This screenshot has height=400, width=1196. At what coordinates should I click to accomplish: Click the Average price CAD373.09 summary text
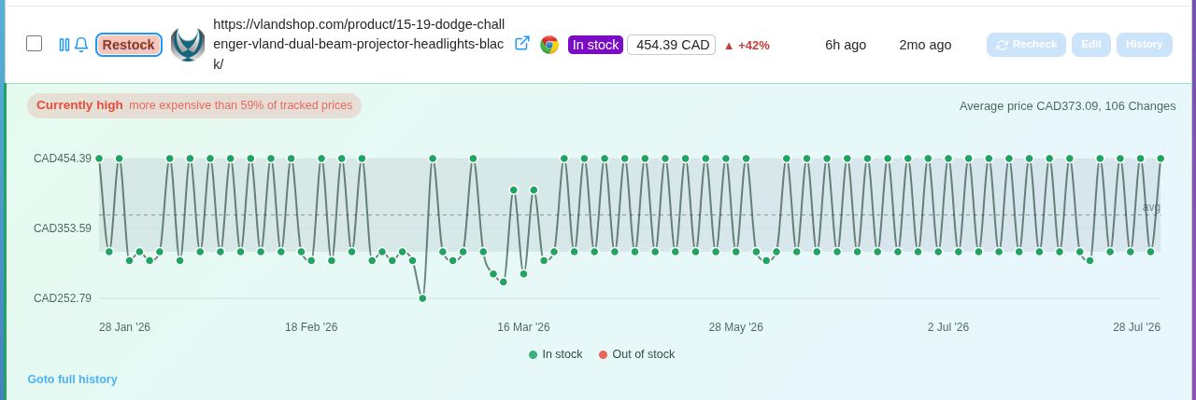tap(1068, 106)
